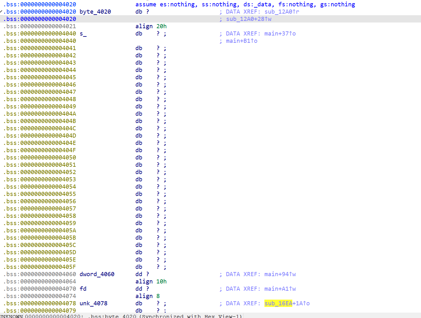Click address .bss:0000000000004045
Image resolution: width=421 pixels, height=318 pixels.
pos(40,77)
